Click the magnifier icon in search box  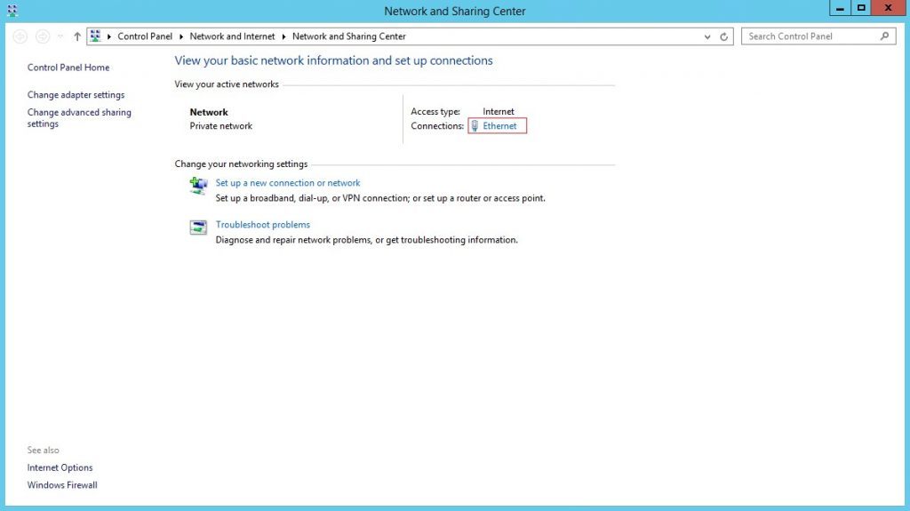[884, 36]
